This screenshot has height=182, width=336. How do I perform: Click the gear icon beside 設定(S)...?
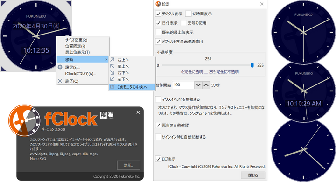(x=60, y=67)
